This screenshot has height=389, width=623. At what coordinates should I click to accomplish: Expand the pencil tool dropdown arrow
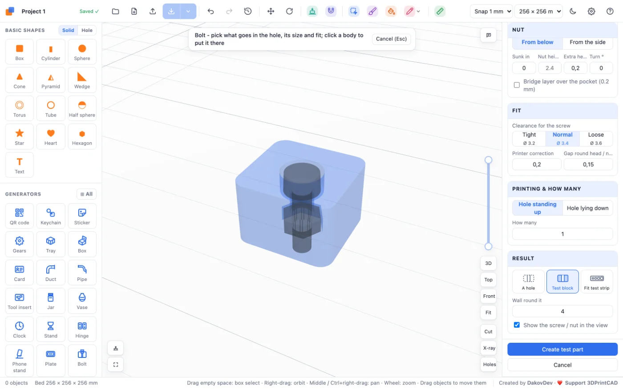(x=418, y=12)
